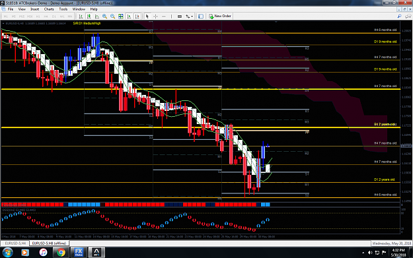Open the Tools menu
This screenshot has height=258, width=413.
click(x=63, y=9)
